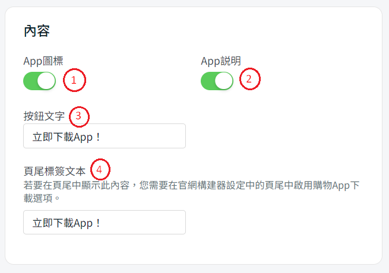Viewport: 389px width, 273px height.
Task: Focus the 按鈕文字 input field
Action: [x=105, y=136]
